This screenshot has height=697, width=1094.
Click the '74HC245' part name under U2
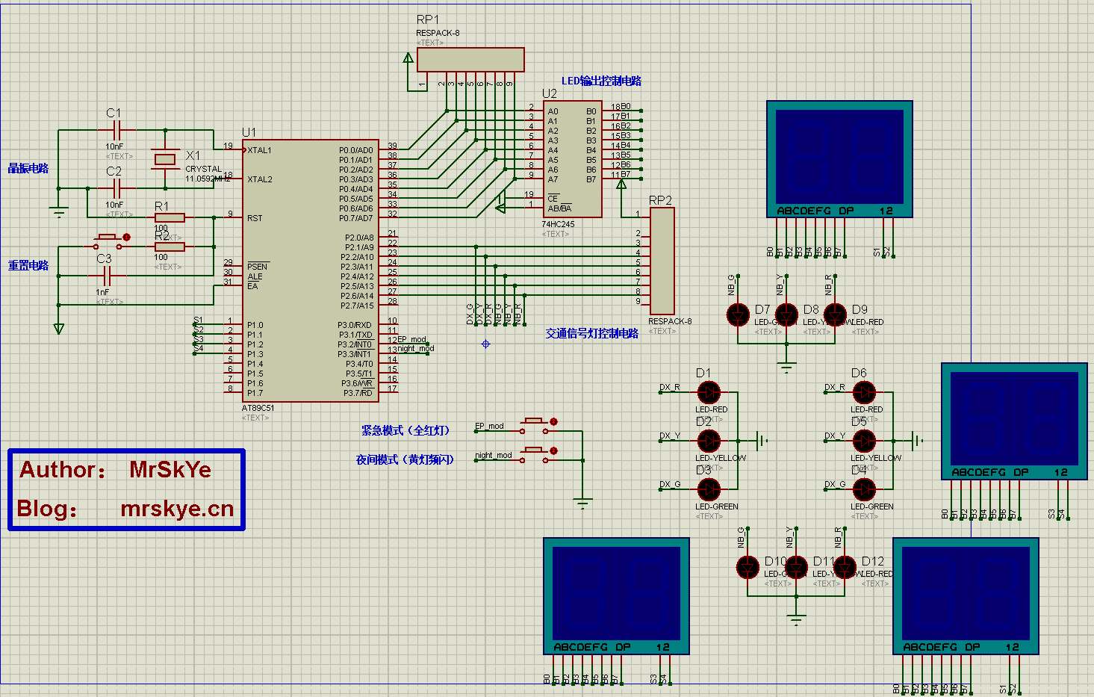point(558,224)
